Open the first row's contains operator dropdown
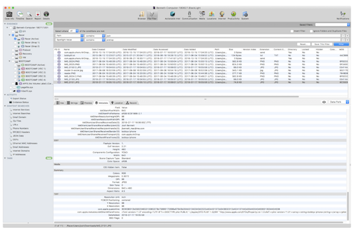 tap(95, 35)
